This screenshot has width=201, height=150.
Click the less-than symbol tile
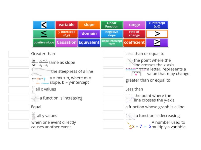[44, 24]
